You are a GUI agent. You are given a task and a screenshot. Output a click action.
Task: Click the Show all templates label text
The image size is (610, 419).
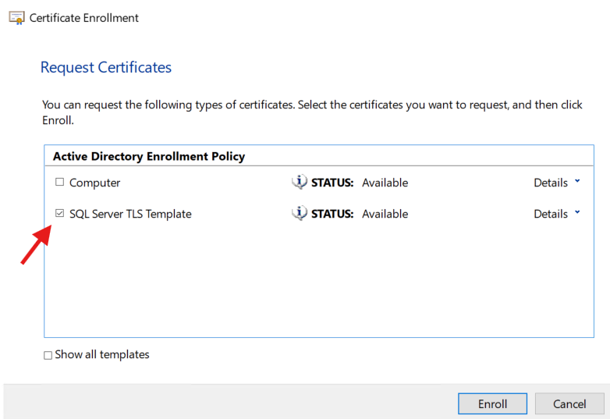102,354
